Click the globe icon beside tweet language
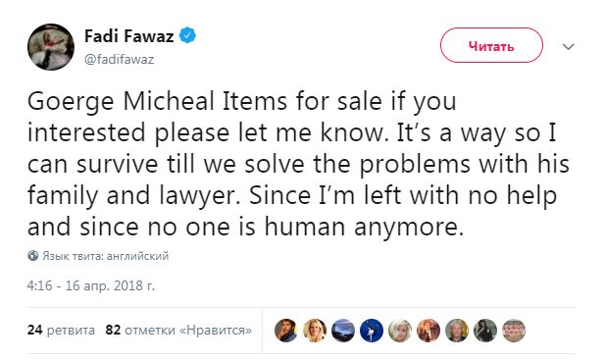The width and height of the screenshot is (605, 360). [33, 255]
